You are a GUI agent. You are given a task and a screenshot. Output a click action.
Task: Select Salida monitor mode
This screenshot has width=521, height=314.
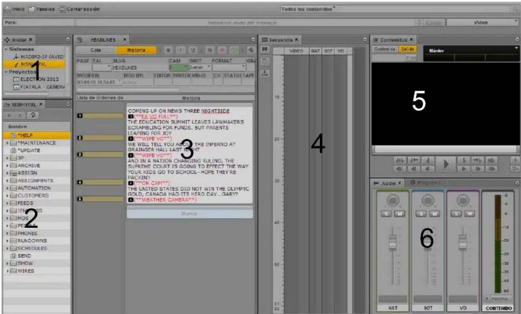tap(408, 48)
